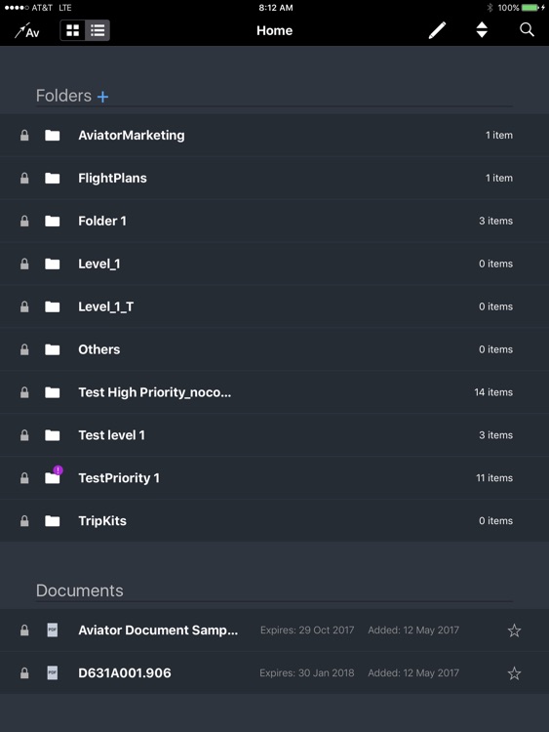Open Test High Priority_noco... folder

274,392
